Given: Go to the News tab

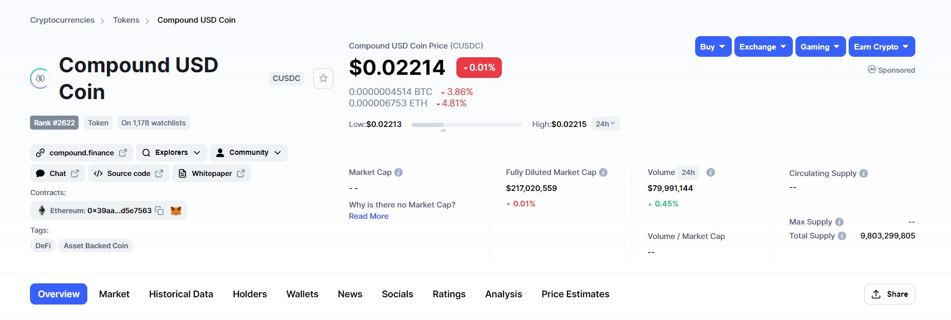Looking at the screenshot, I should pos(350,294).
